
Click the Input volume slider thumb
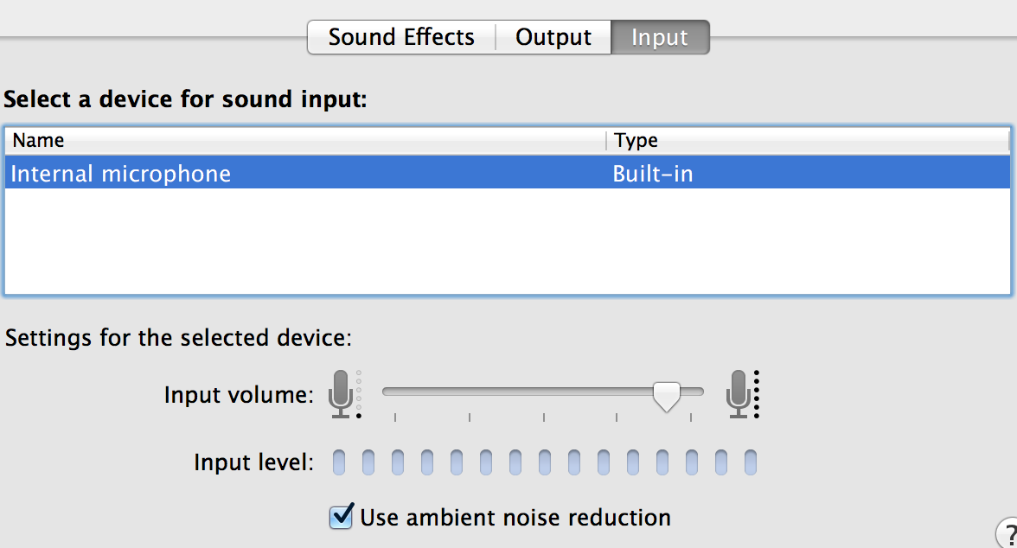[x=666, y=397]
